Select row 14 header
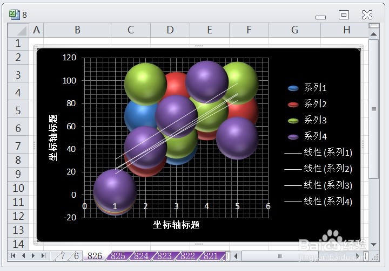Screen dimensions: 389x271 click(x=18, y=244)
